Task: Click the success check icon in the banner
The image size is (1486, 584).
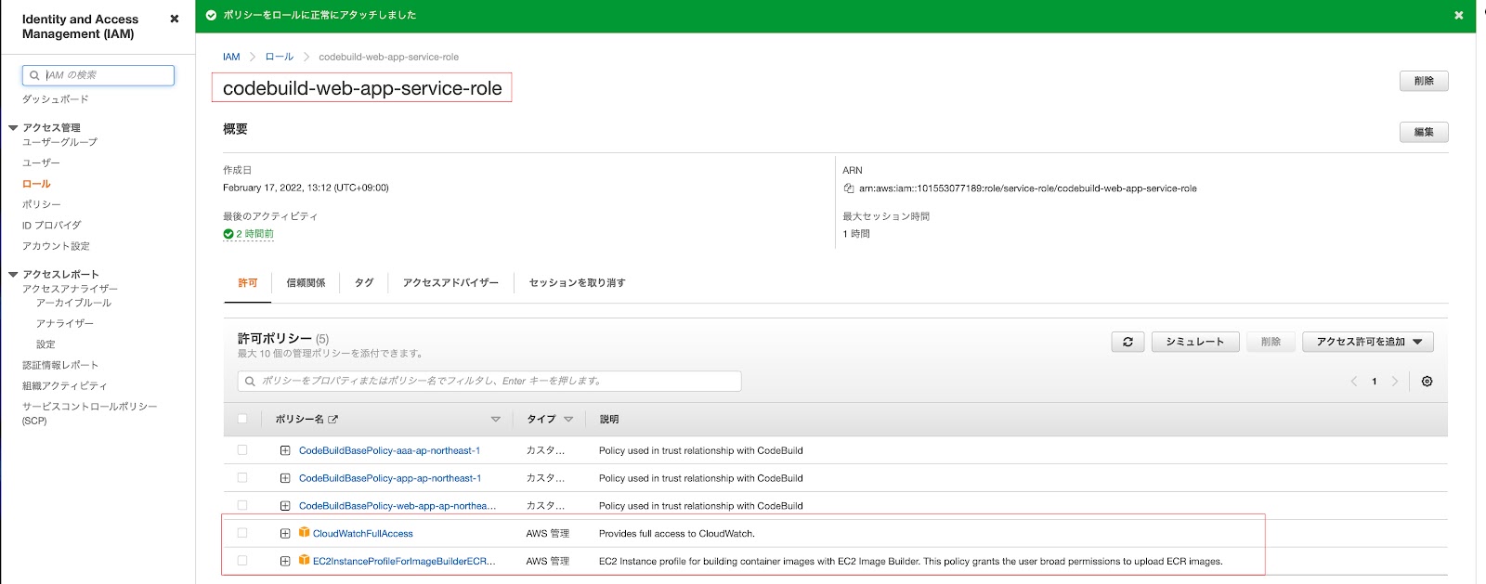Action: (211, 15)
